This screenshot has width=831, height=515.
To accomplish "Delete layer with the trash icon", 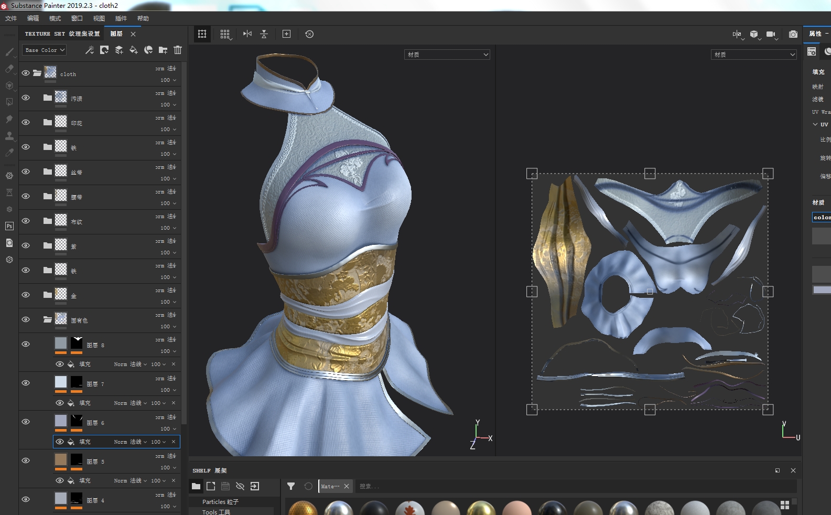I will 178,50.
